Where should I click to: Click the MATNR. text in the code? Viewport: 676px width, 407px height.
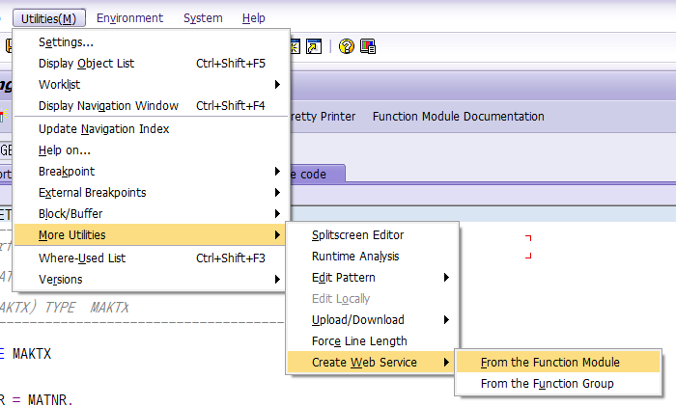48,400
